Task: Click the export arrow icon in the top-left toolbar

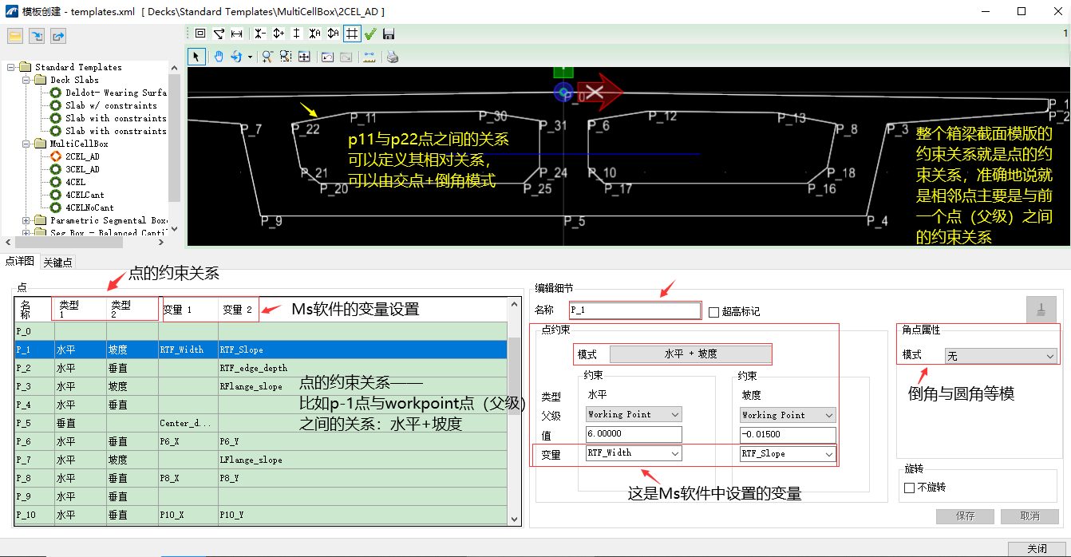Action: (x=58, y=36)
